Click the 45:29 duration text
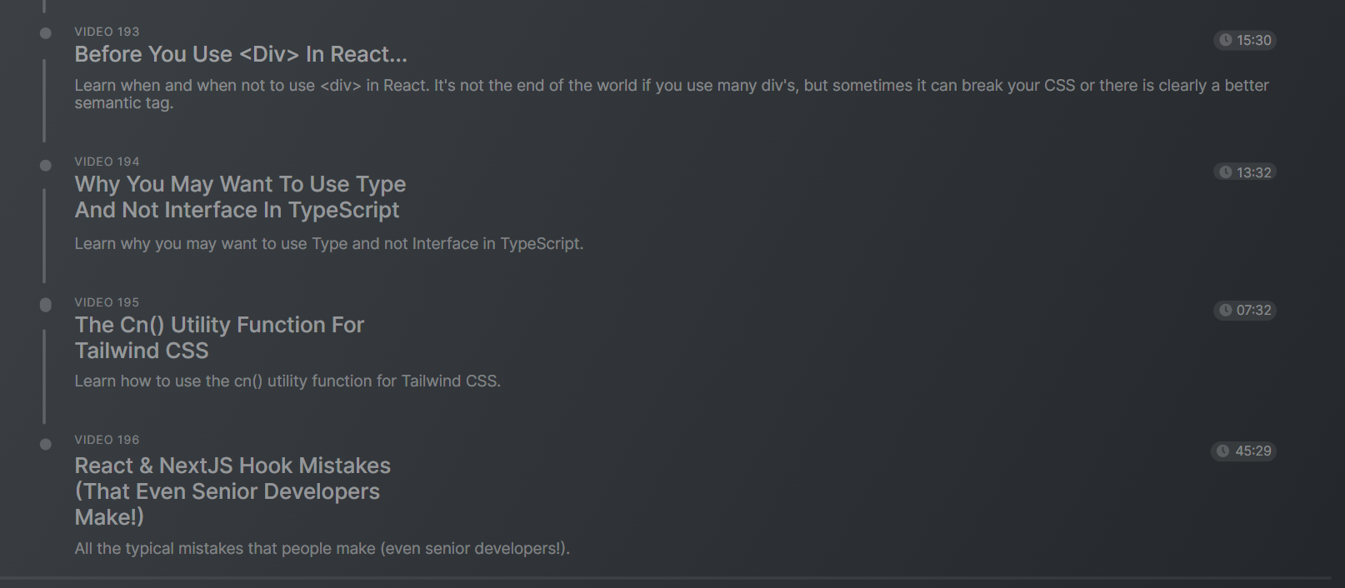1345x588 pixels. coord(1253,451)
